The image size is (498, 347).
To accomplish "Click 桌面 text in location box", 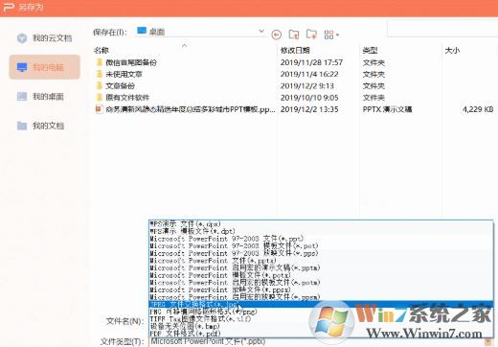I will click(157, 32).
